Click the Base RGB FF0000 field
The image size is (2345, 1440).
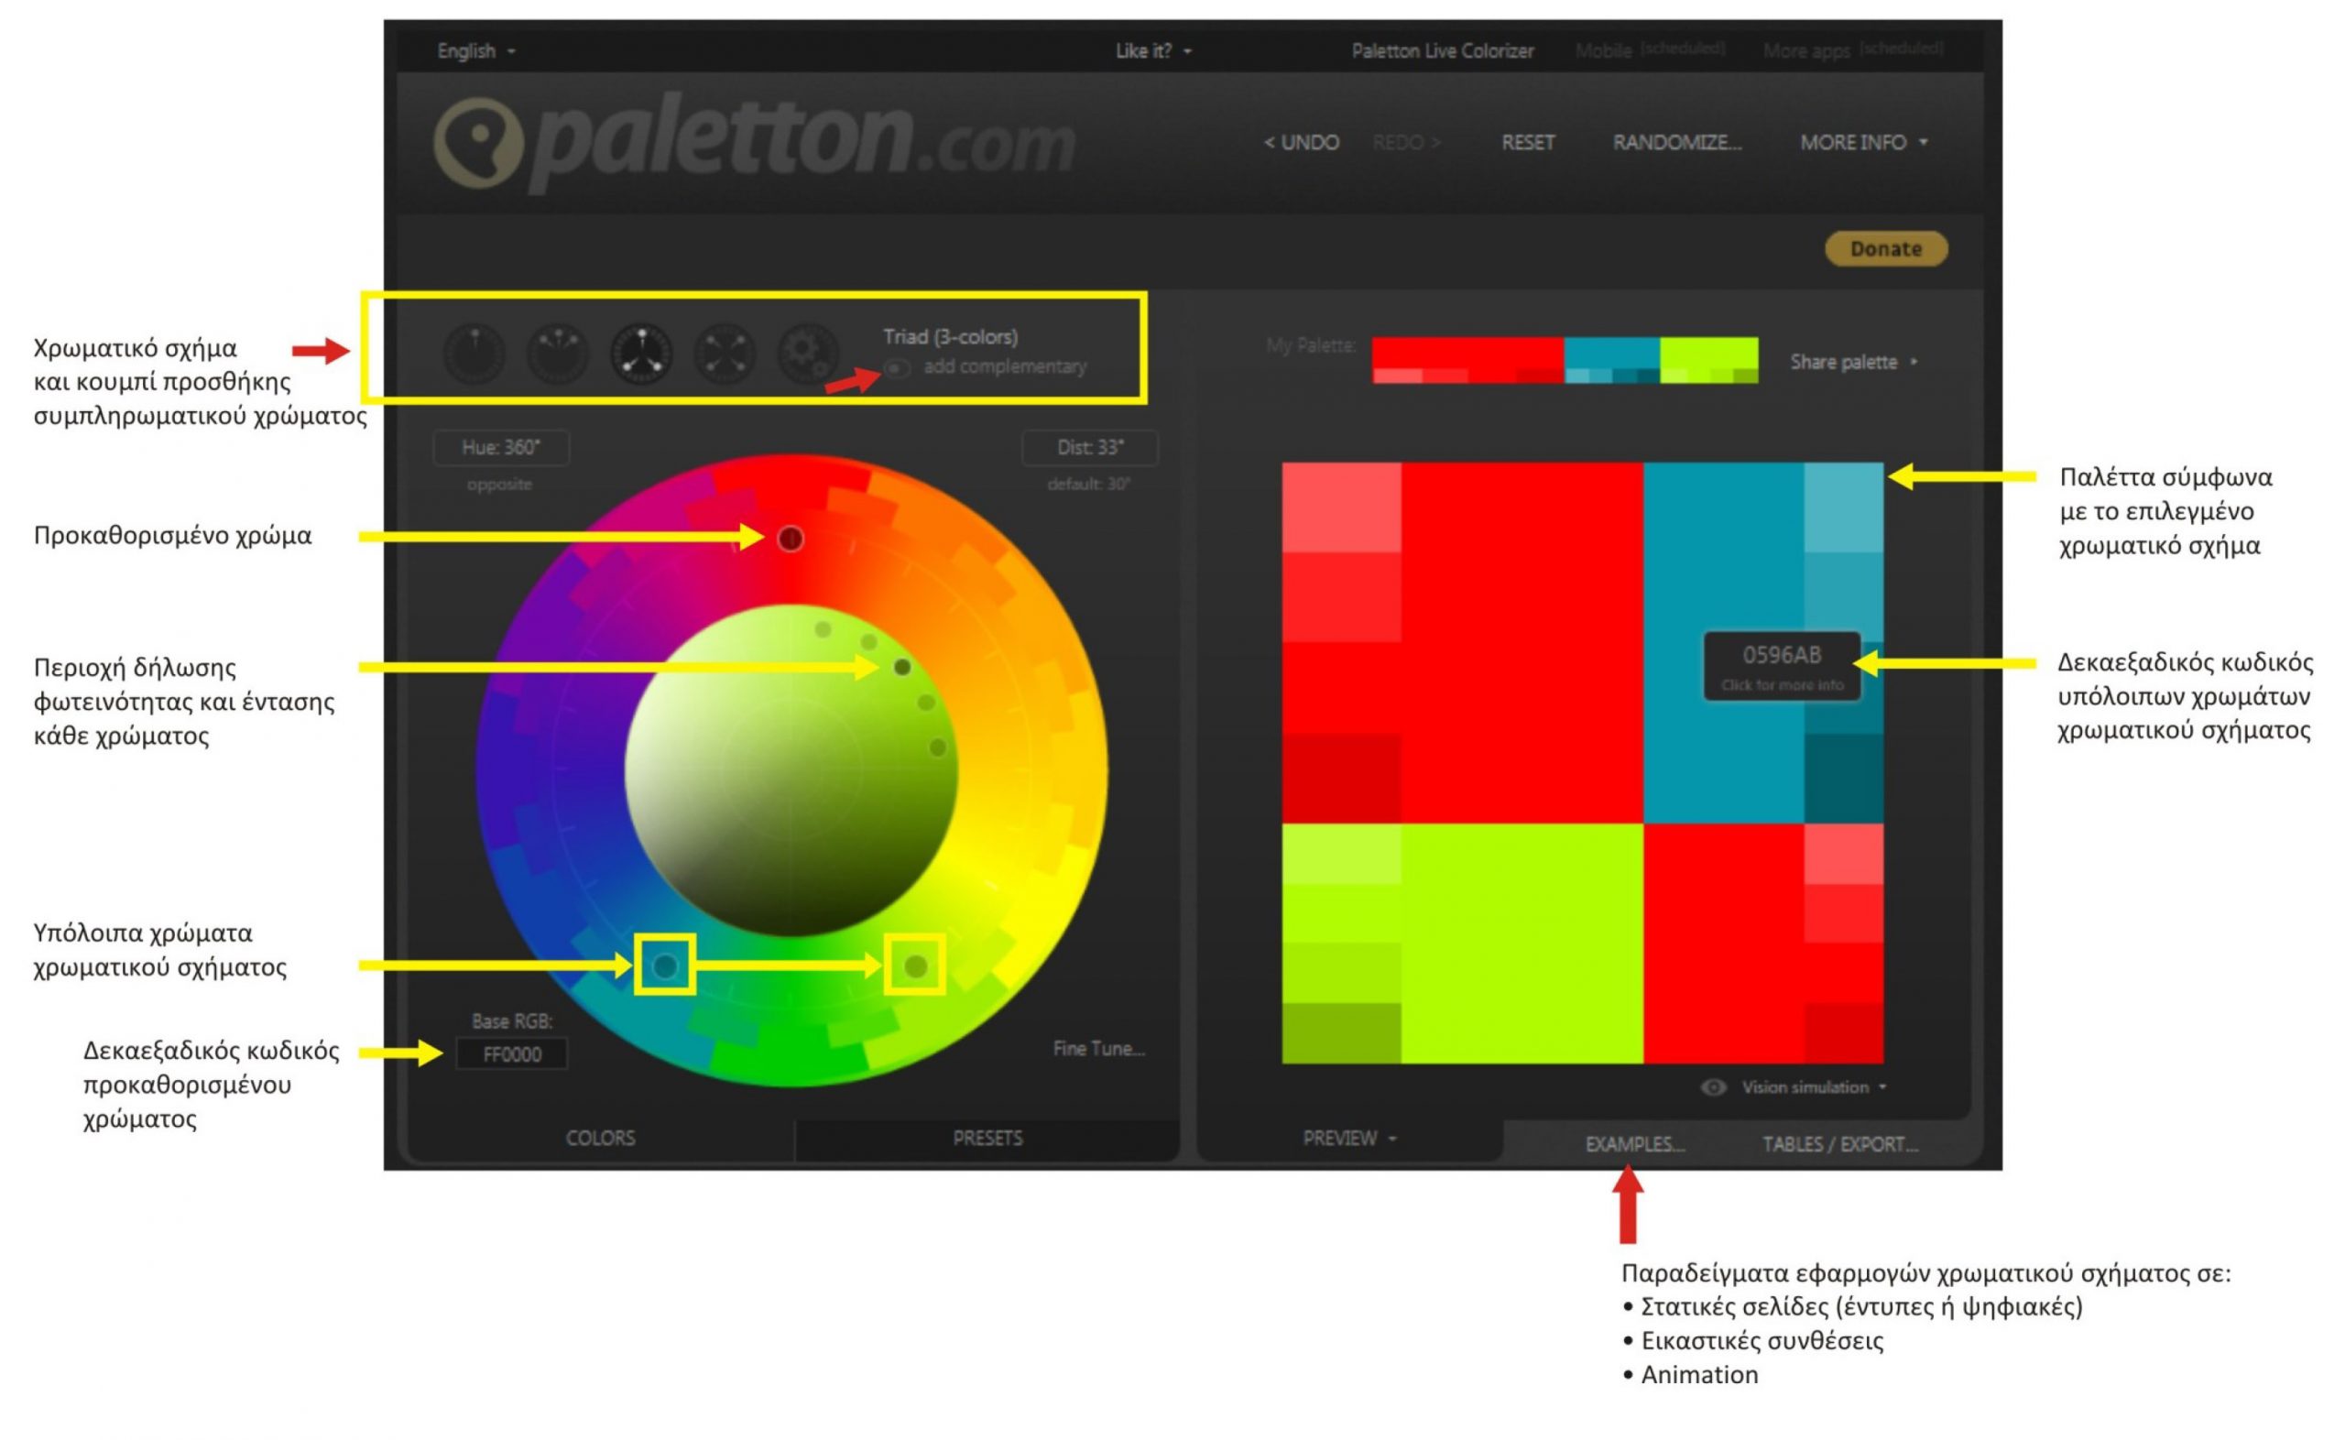pyautogui.click(x=512, y=1054)
